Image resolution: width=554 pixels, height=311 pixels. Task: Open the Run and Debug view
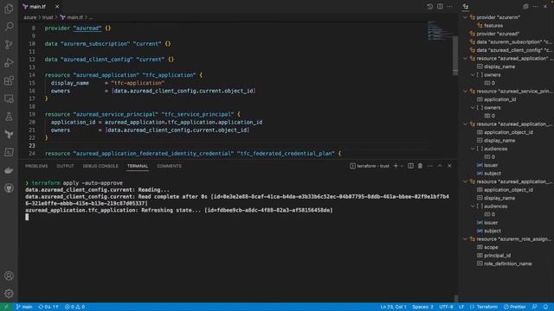coord(9,62)
